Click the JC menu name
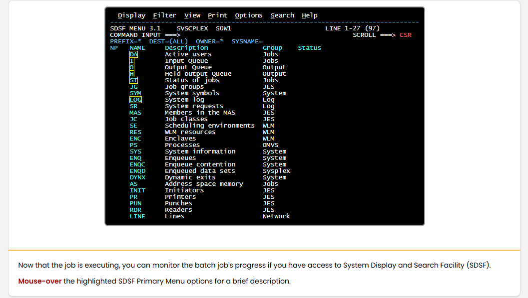The image size is (528, 298). tap(134, 119)
